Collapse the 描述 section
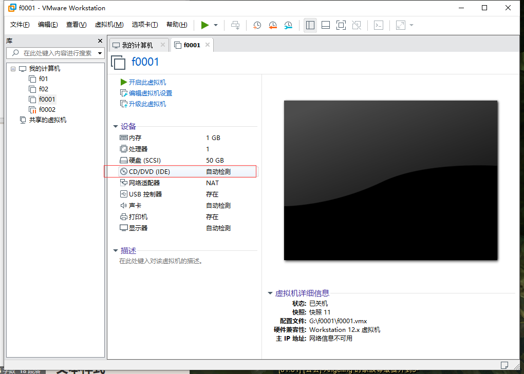 coord(115,250)
